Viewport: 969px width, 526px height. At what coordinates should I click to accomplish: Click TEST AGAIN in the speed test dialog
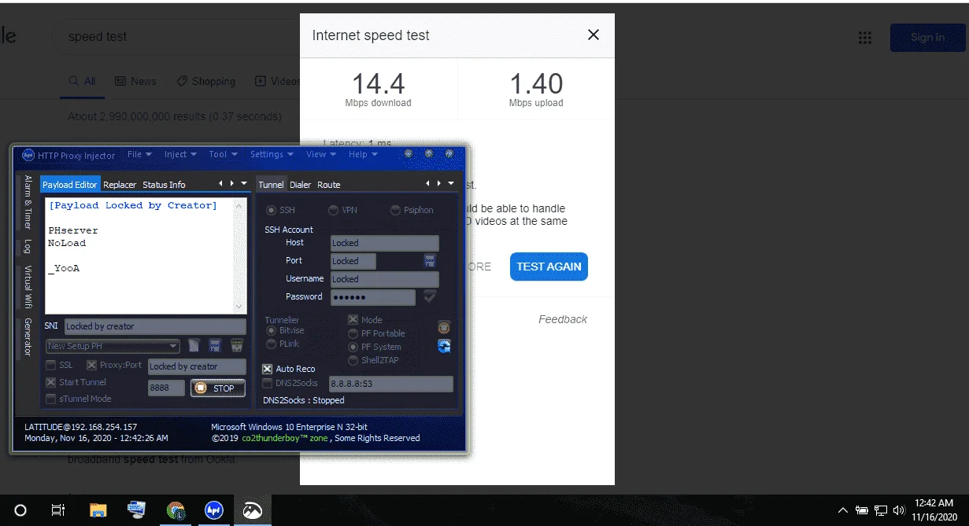point(549,267)
